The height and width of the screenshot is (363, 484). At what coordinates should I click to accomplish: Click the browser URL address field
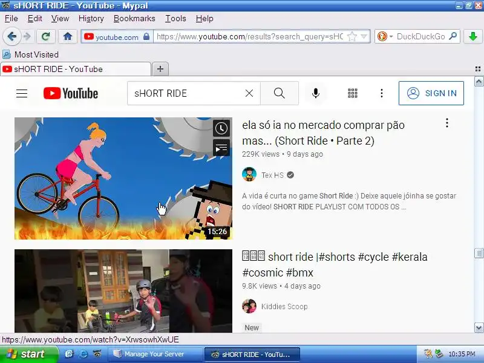coord(250,37)
